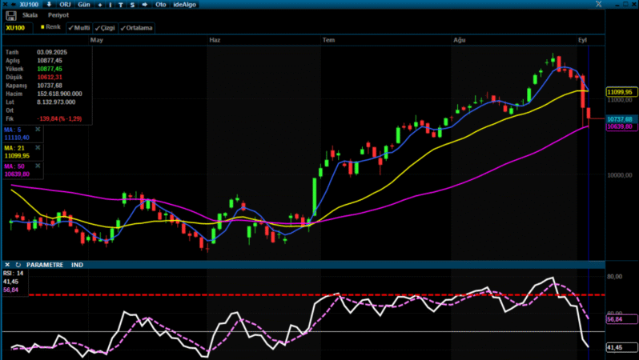The image size is (639, 360).
Task: Toggle the Multi checkbox
Action: [80, 27]
